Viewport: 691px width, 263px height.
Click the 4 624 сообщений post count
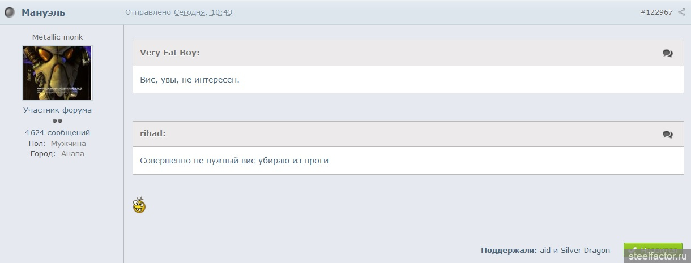57,132
